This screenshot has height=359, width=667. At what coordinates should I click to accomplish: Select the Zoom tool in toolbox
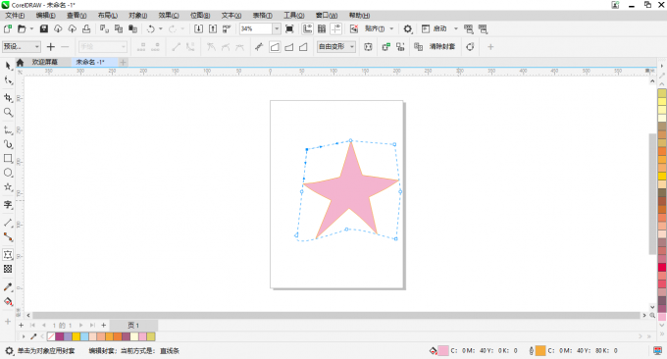tap(8, 112)
